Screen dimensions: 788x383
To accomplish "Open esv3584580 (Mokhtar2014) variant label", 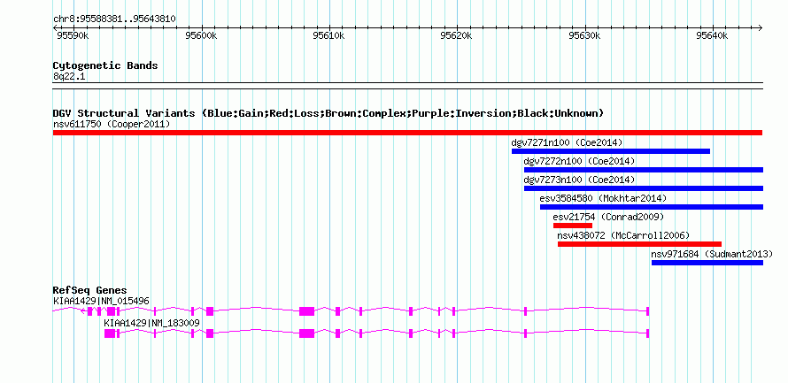I will coord(603,198).
